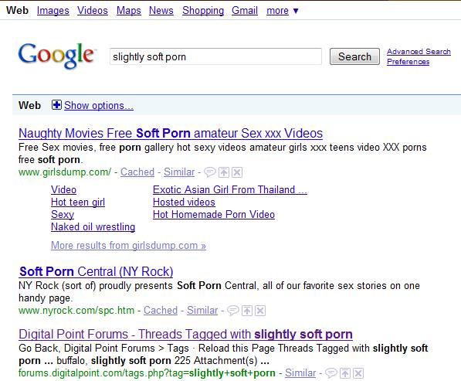Promote the nyrock.com result
461x381 pixels.
click(247, 311)
